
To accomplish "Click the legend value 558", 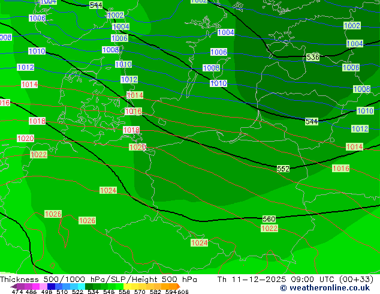I will coord(124,292).
